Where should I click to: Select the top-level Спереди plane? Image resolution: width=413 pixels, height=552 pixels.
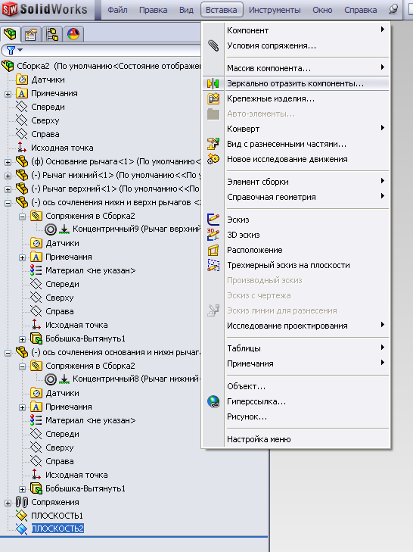48,107
